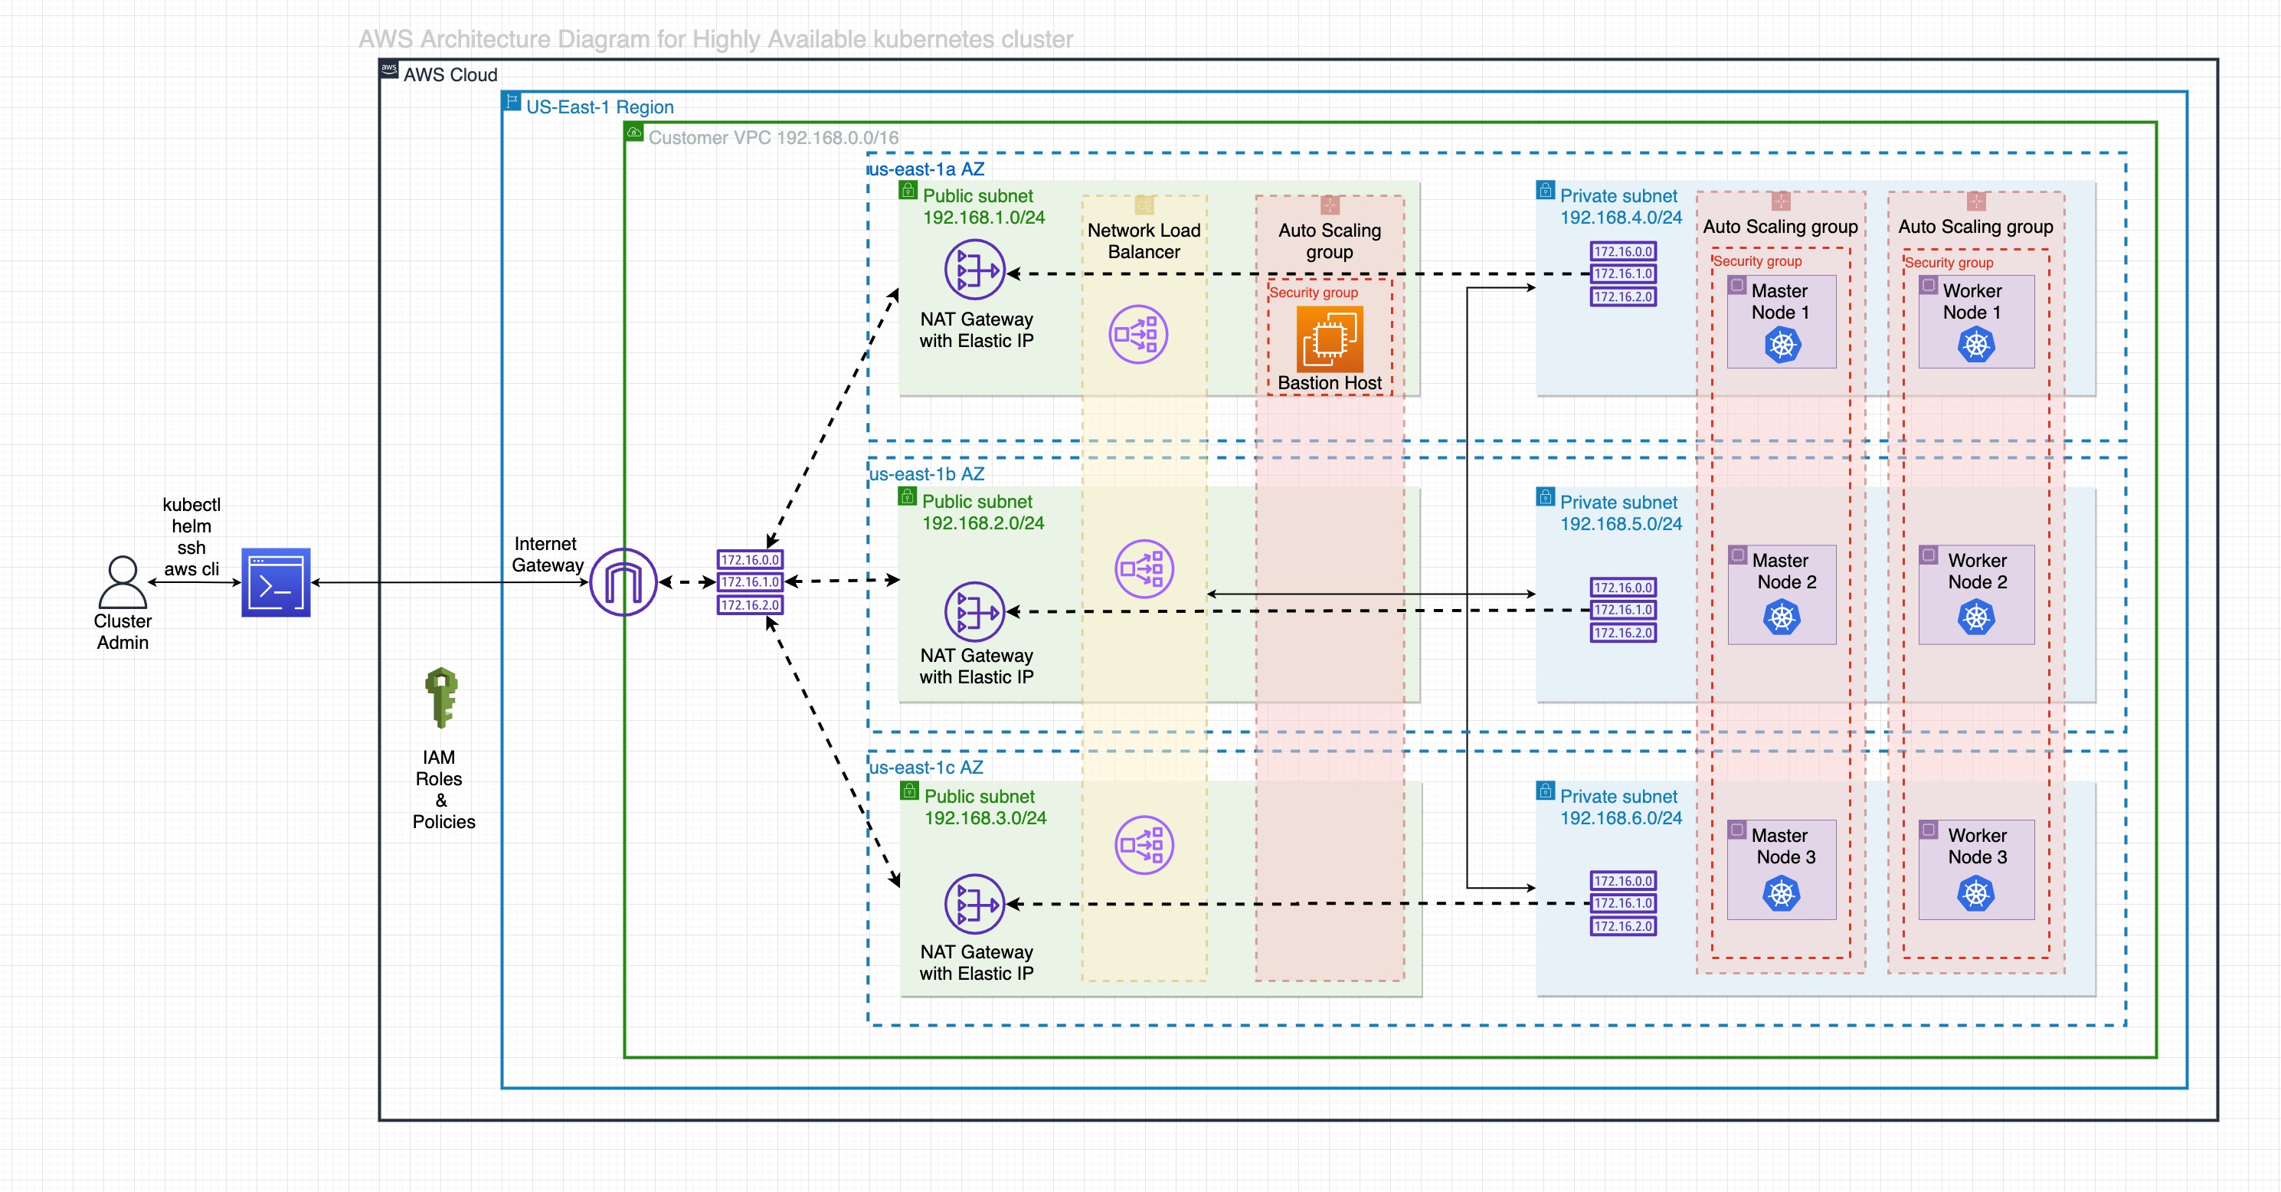Click the NAT Gateway icon in us-east-1c
The height and width of the screenshot is (1192, 2281).
click(x=974, y=904)
